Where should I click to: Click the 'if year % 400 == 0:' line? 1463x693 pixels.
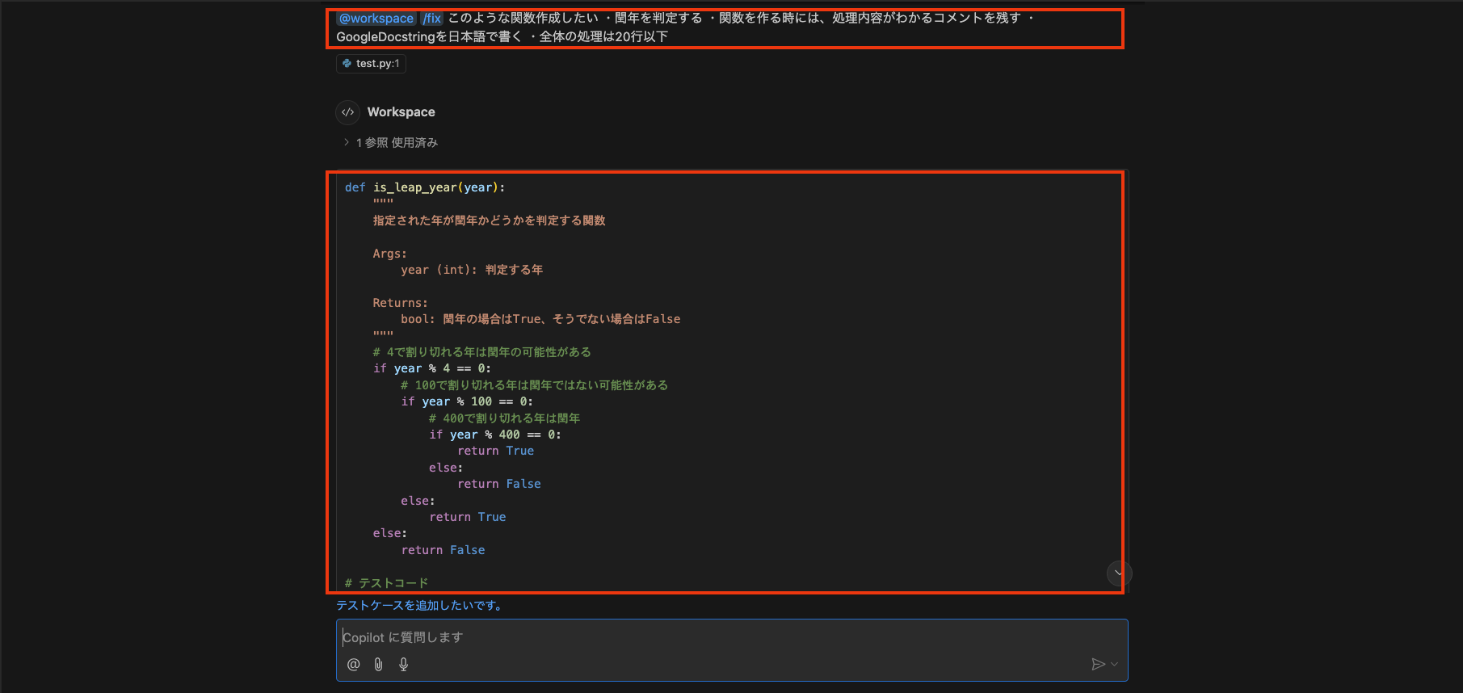coord(495,435)
